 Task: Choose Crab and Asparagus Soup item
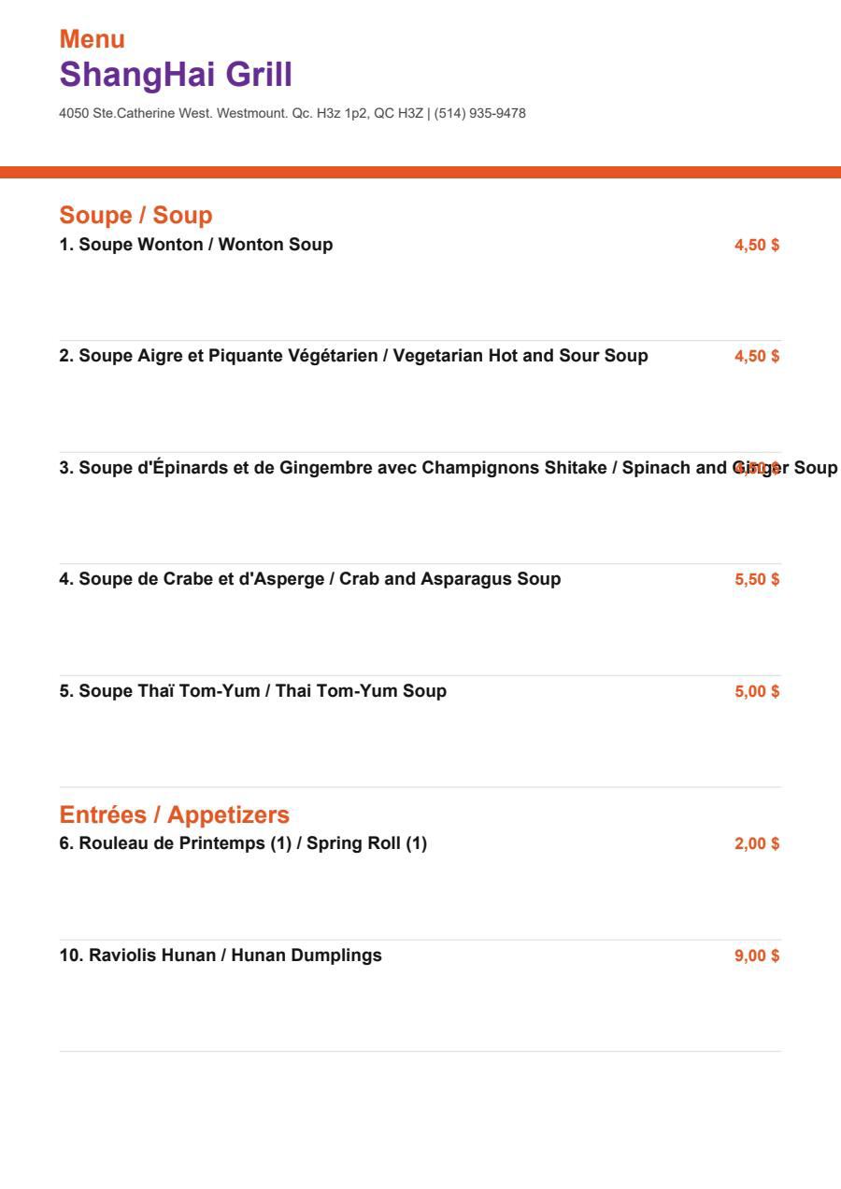(x=310, y=579)
